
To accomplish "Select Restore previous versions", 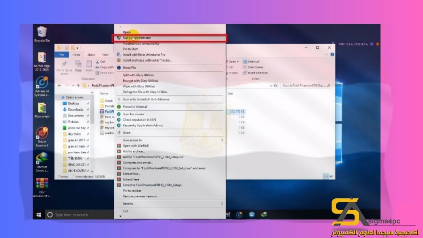I will pyautogui.click(x=140, y=196).
